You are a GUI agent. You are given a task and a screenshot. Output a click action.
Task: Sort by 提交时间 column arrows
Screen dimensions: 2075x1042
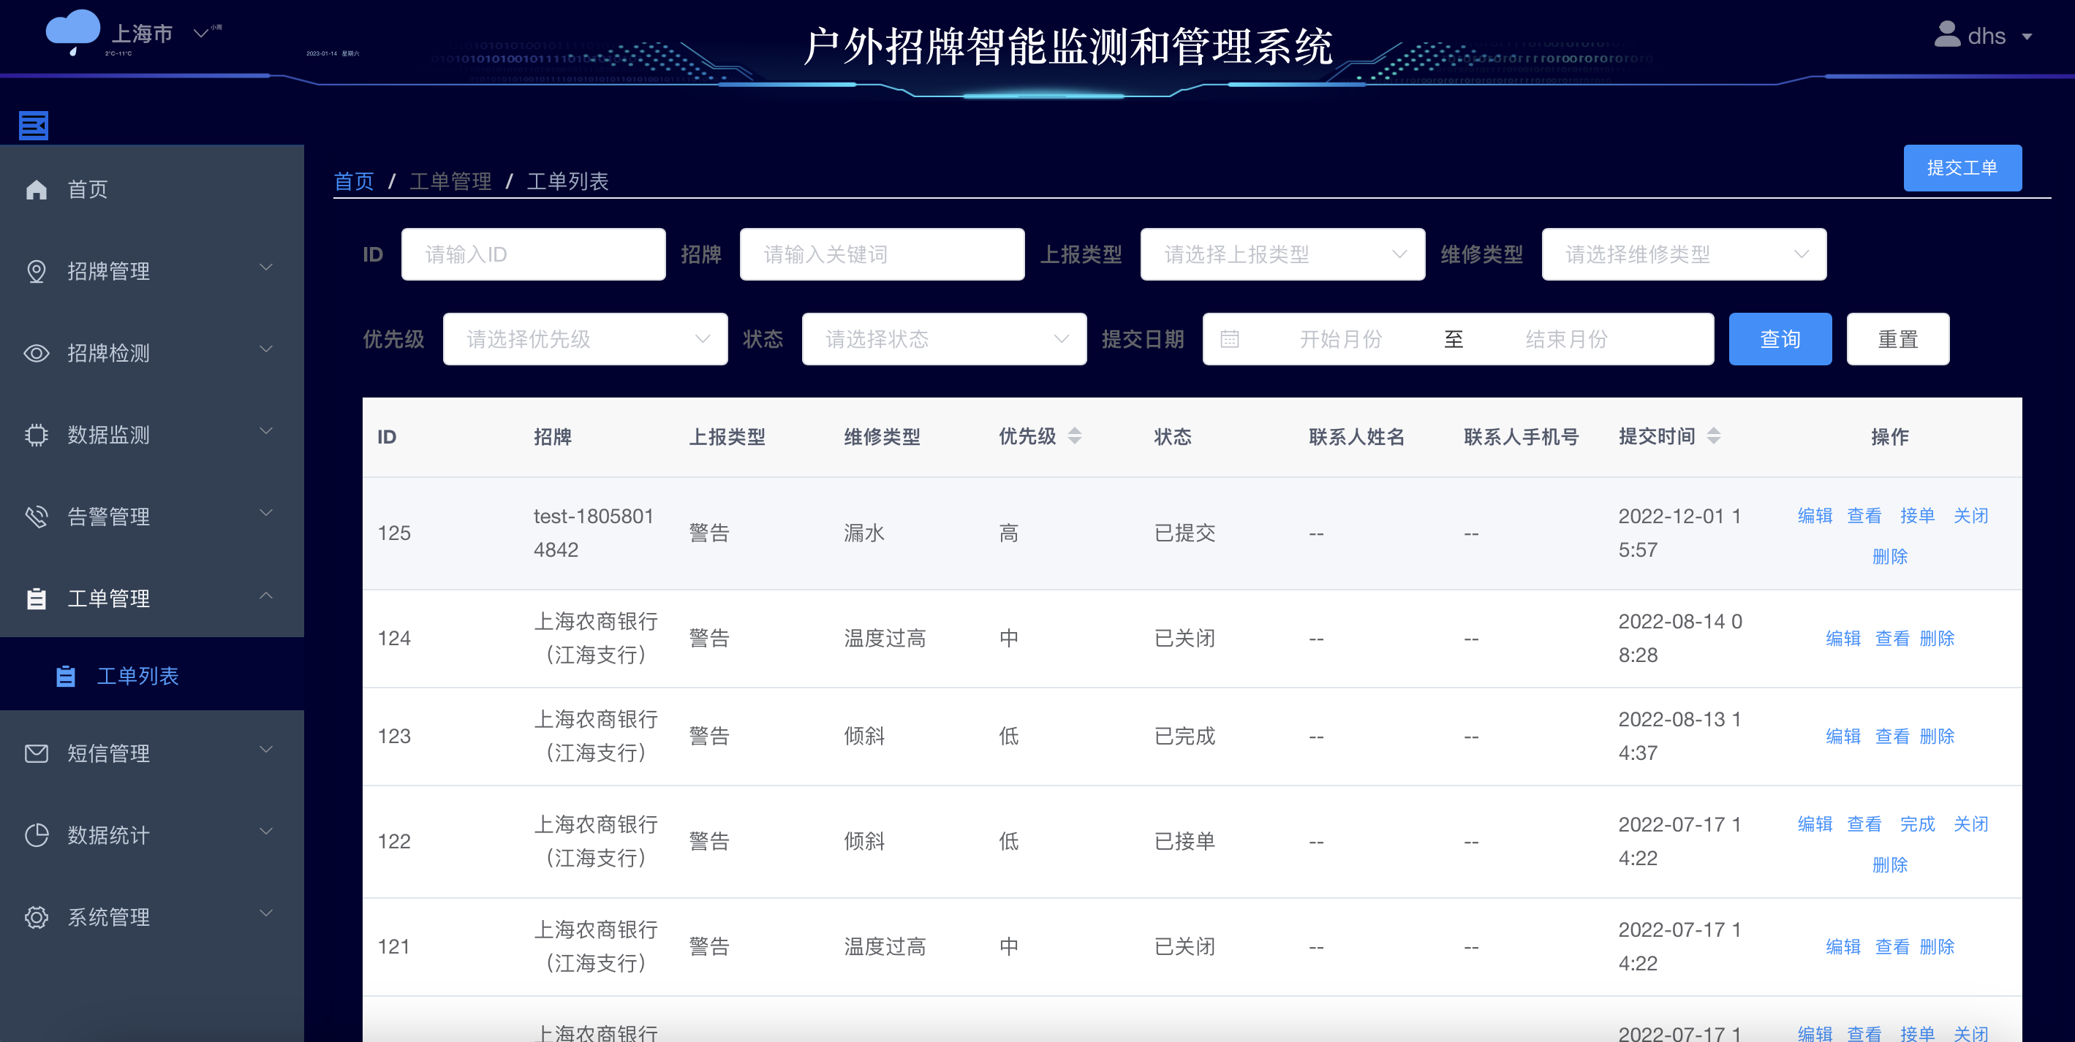[1714, 436]
